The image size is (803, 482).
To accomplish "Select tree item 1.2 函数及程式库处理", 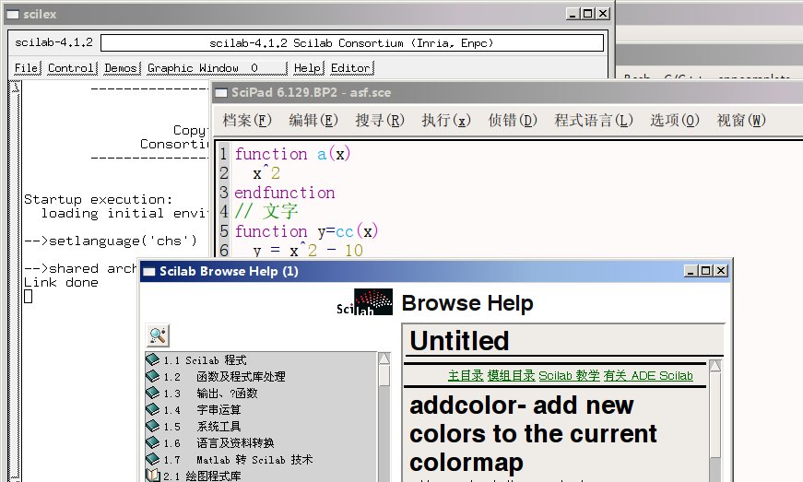I will (x=224, y=377).
